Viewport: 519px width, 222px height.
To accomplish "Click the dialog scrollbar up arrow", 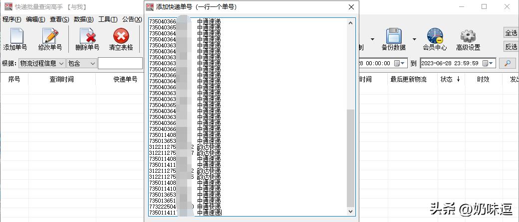I will (x=350, y=23).
